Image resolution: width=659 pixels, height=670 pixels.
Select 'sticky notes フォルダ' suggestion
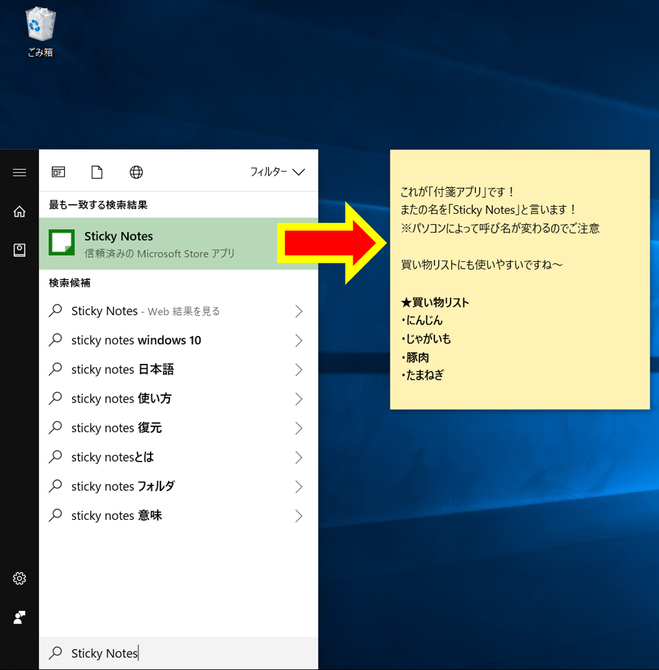[x=178, y=486]
